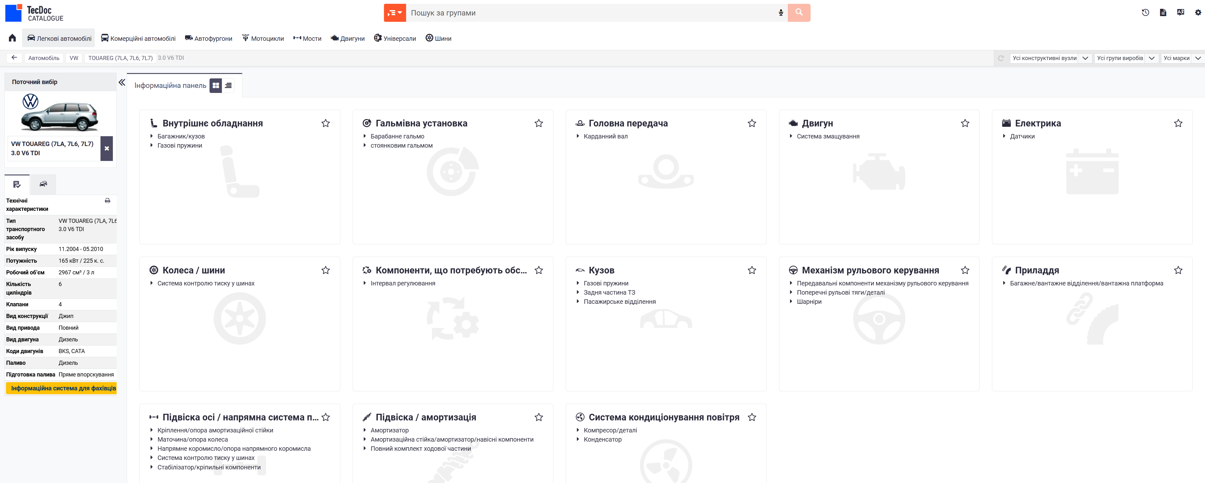Screen dimensions: 1205x483
Task: Open the Задня частина ТЗ link
Action: [609, 292]
